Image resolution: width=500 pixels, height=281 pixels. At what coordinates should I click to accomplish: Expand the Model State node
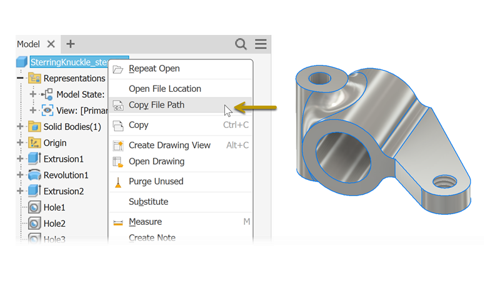[33, 94]
